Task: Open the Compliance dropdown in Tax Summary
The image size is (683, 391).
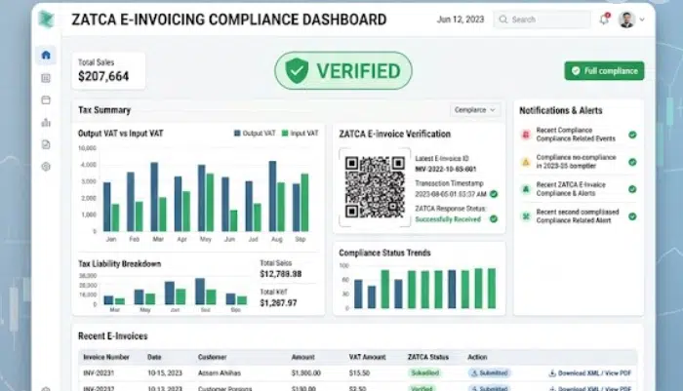Action: pyautogui.click(x=475, y=110)
